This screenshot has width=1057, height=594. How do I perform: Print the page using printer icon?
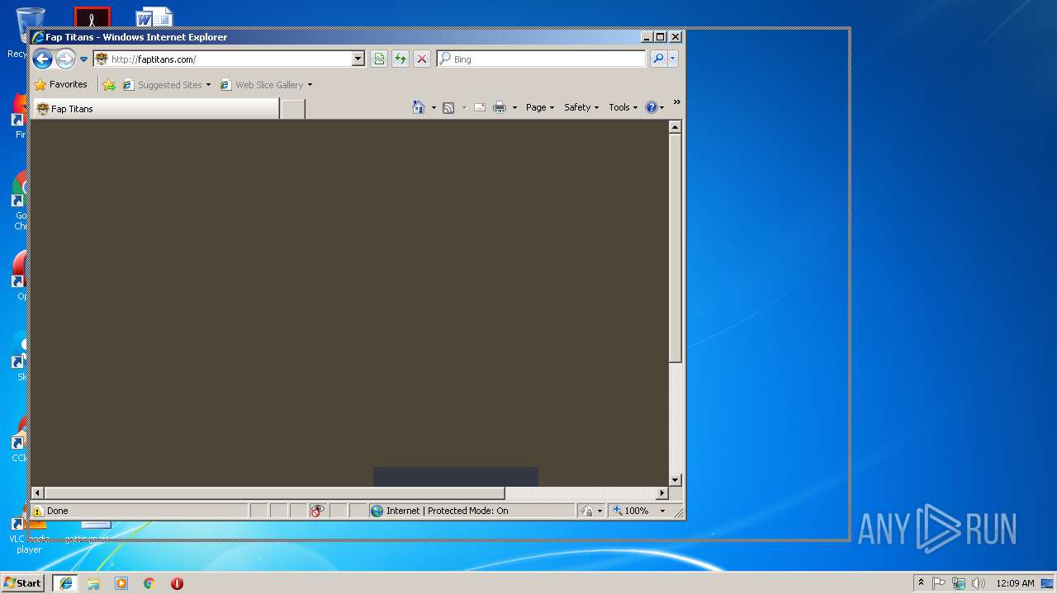tap(500, 107)
